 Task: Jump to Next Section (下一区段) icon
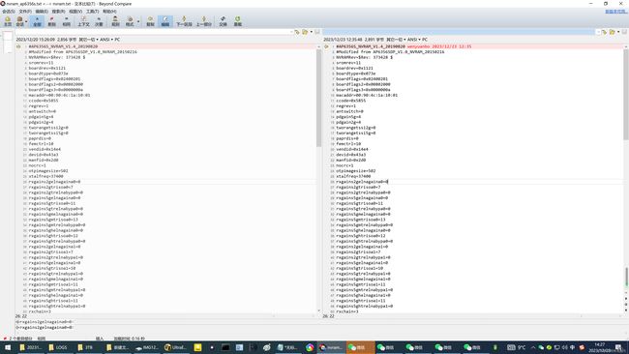pyautogui.click(x=184, y=21)
